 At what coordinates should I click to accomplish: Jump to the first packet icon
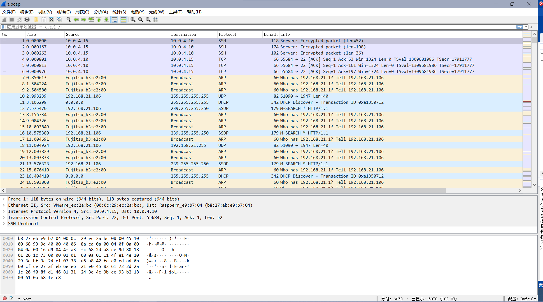99,20
